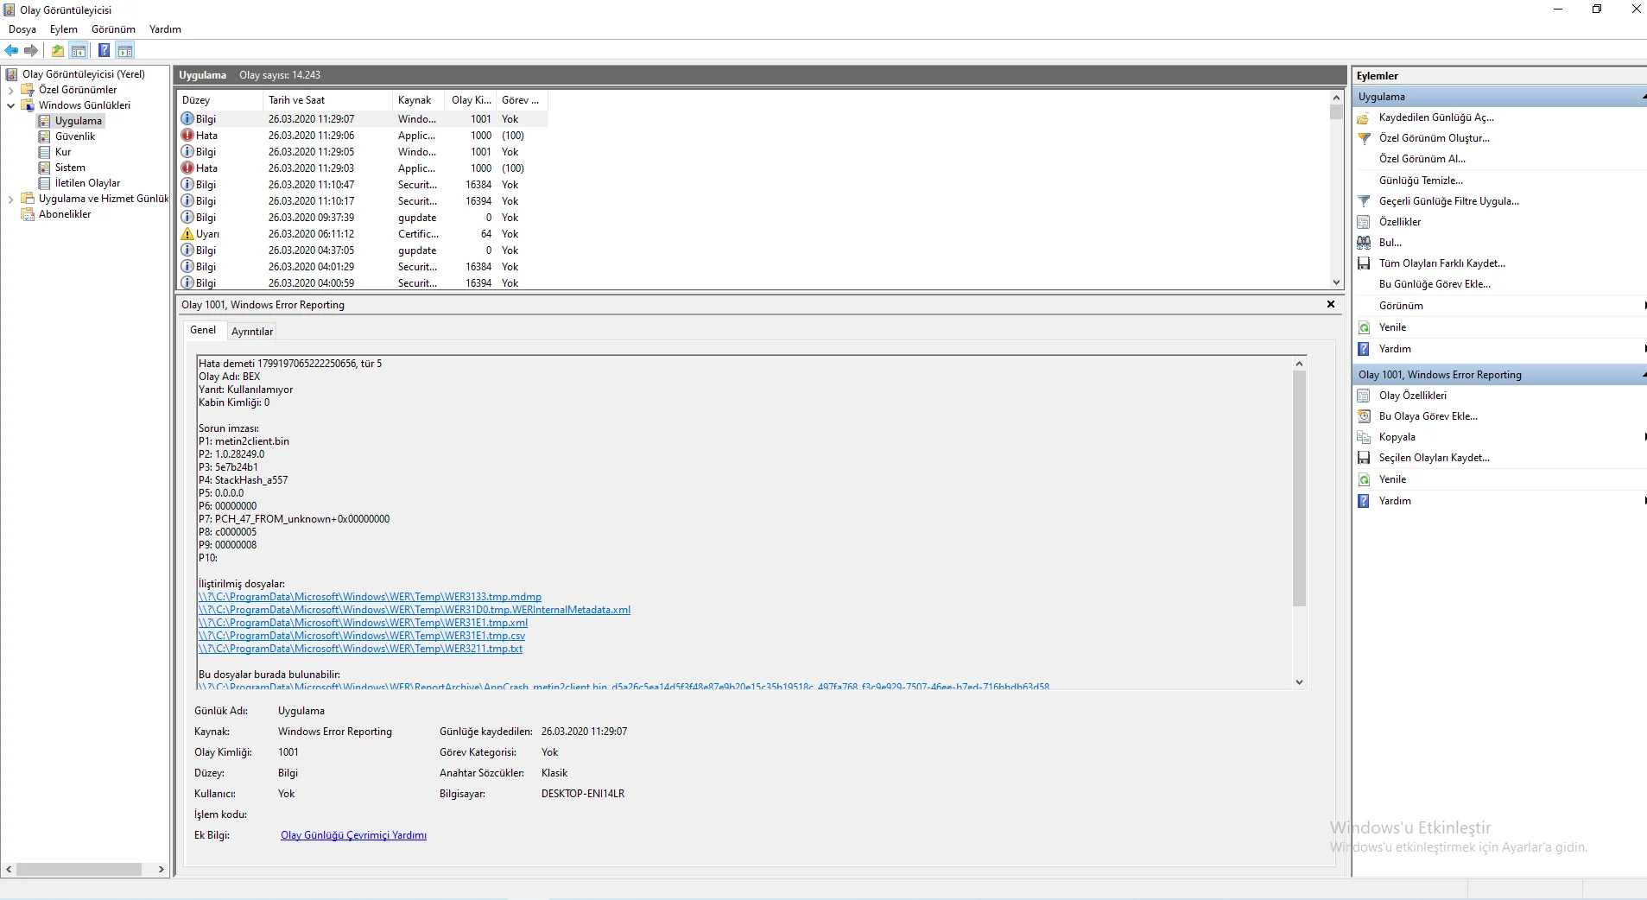This screenshot has width=1647, height=900.
Task: Click the event list scrollbar down arrow
Action: [1337, 282]
